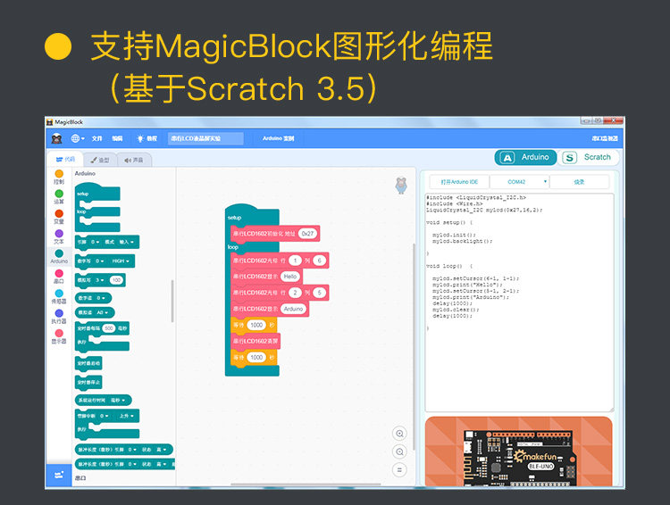Switch to the 代码 (Code) tab

(65, 159)
